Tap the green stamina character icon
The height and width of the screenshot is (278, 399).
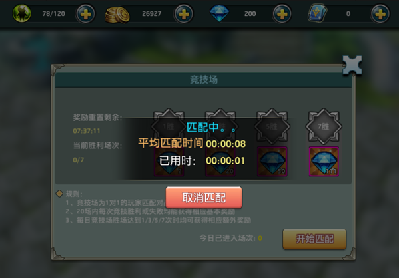(22, 13)
